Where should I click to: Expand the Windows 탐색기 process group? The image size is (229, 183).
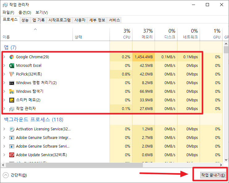(4, 91)
